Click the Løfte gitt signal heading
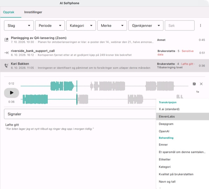The height and width of the screenshot is (189, 209). click(x=12, y=125)
